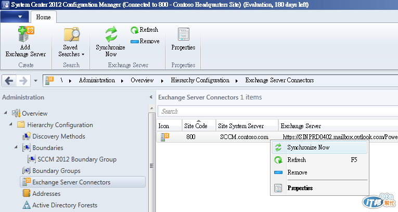Collapse the Boundaries tree node
Viewport: 398px width, 212px height.
(x=16, y=147)
